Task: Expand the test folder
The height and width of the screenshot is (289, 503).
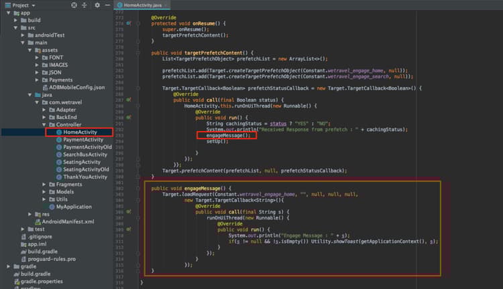Action: [23, 229]
